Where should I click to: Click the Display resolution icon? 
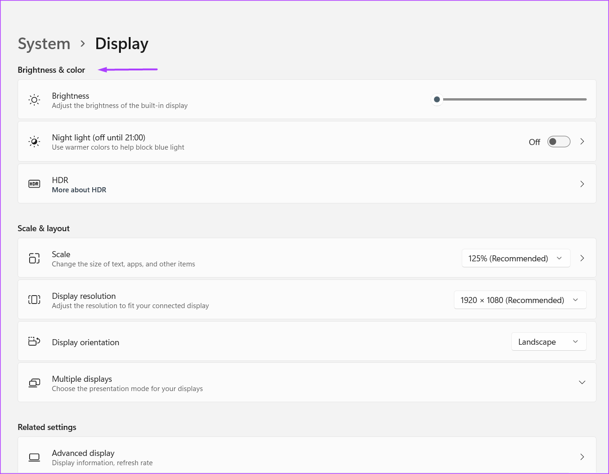(34, 300)
